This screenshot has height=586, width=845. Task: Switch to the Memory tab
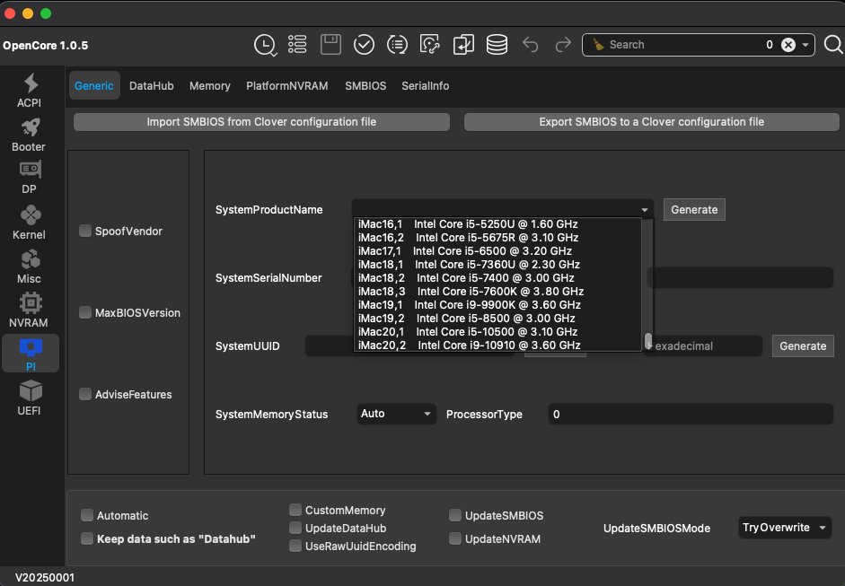pos(209,85)
